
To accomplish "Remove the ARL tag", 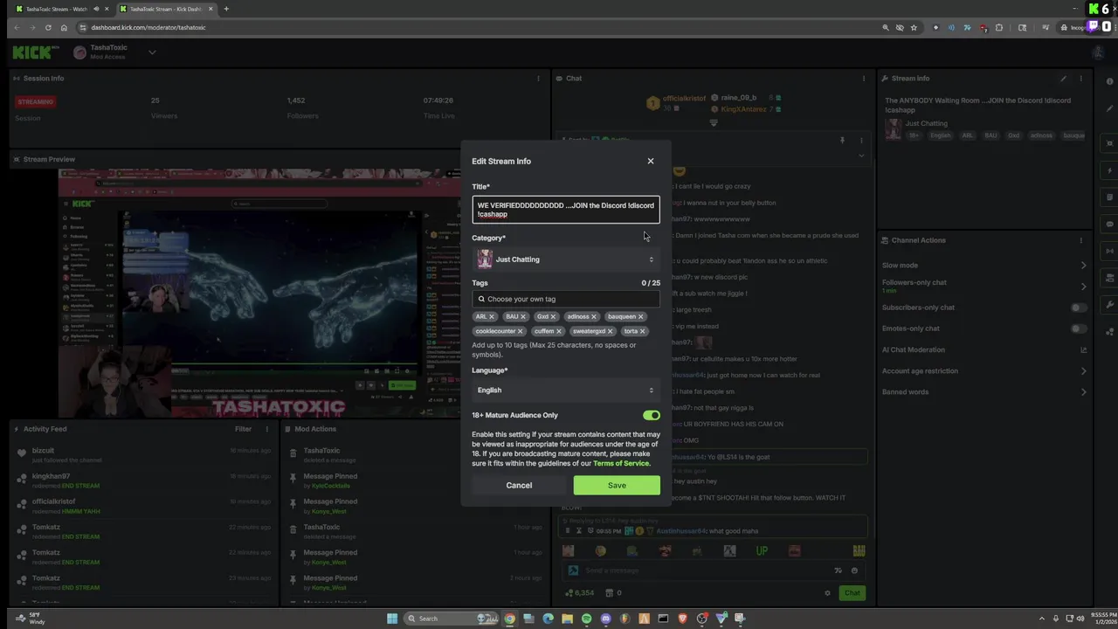I will pos(492,317).
